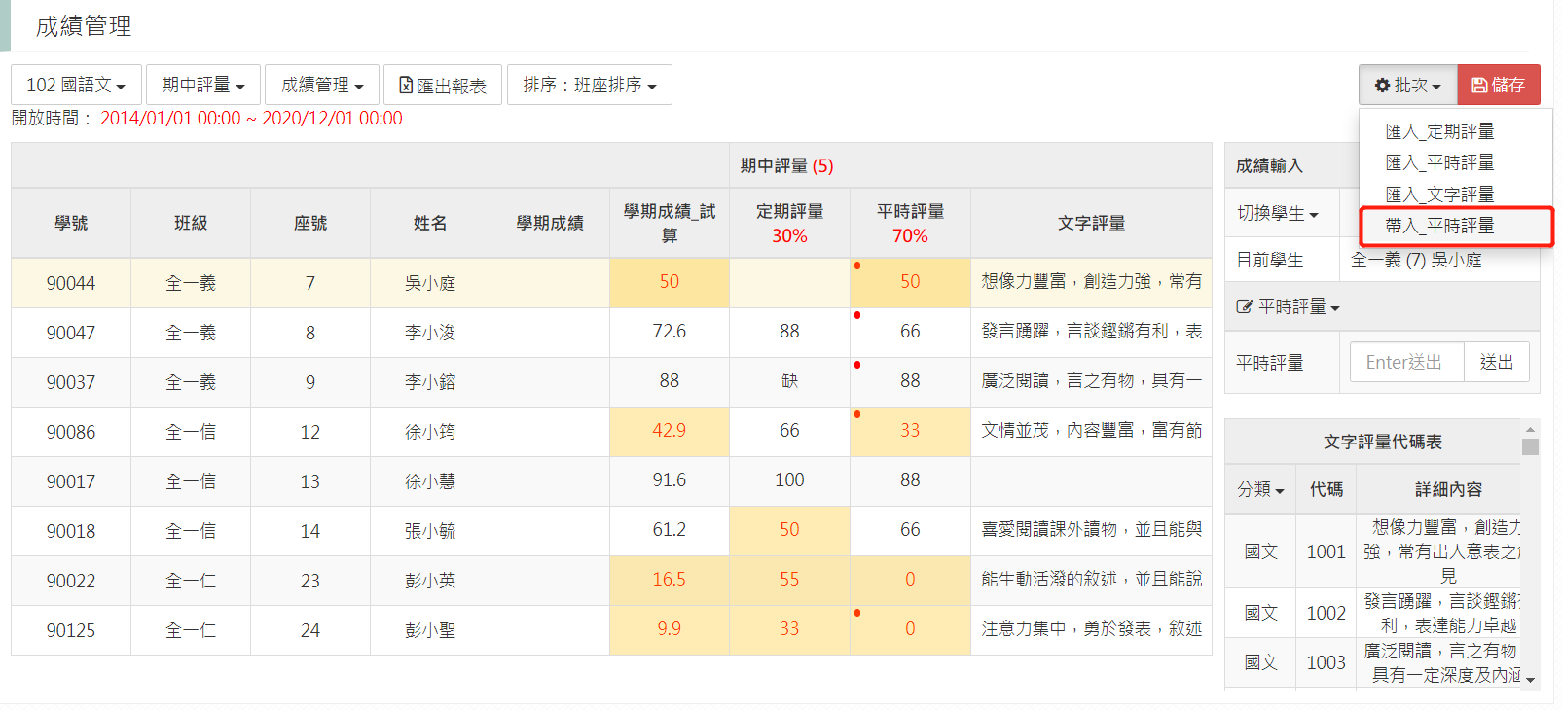Click the 代碼 column header

point(1326,489)
